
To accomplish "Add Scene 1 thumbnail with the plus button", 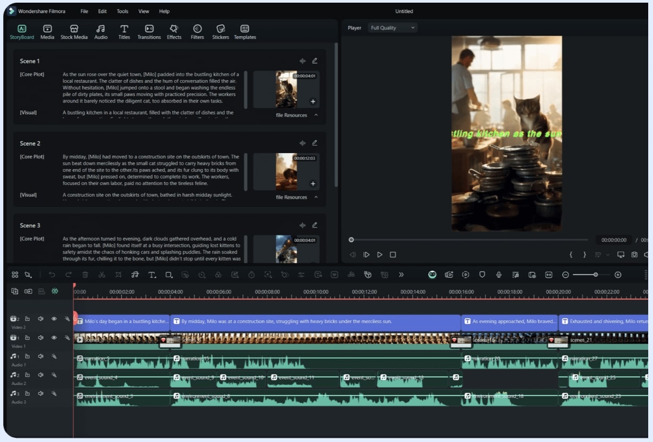I will click(313, 101).
